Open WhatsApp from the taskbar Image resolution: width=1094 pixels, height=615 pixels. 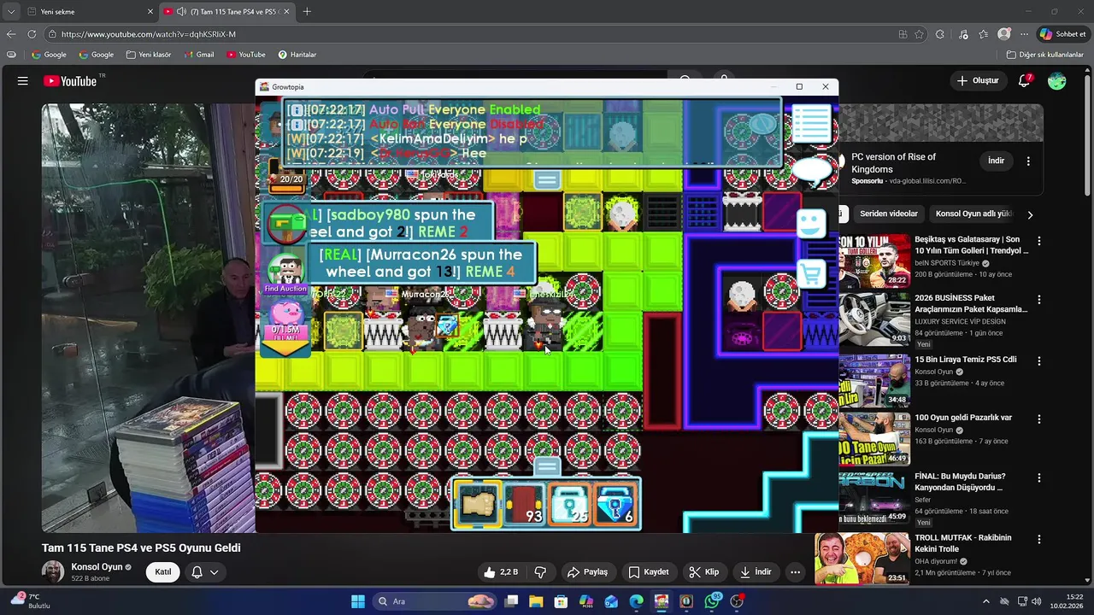point(712,601)
